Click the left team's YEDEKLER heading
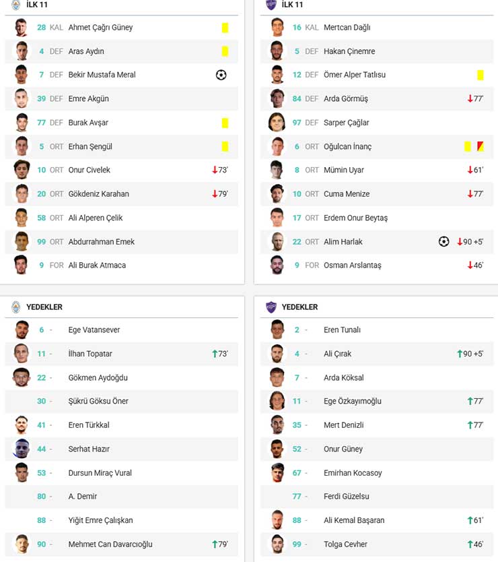Screen dimensions: 498x562 pyautogui.click(x=44, y=307)
